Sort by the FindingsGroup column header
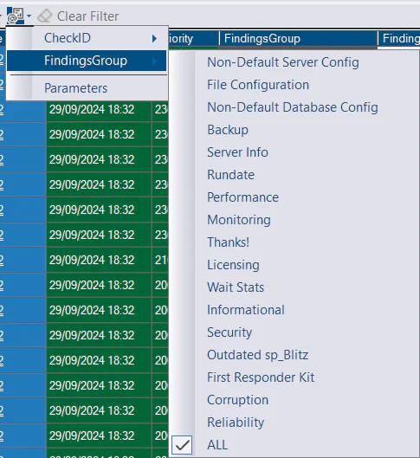Image resolution: width=420 pixels, height=458 pixels. 298,39
